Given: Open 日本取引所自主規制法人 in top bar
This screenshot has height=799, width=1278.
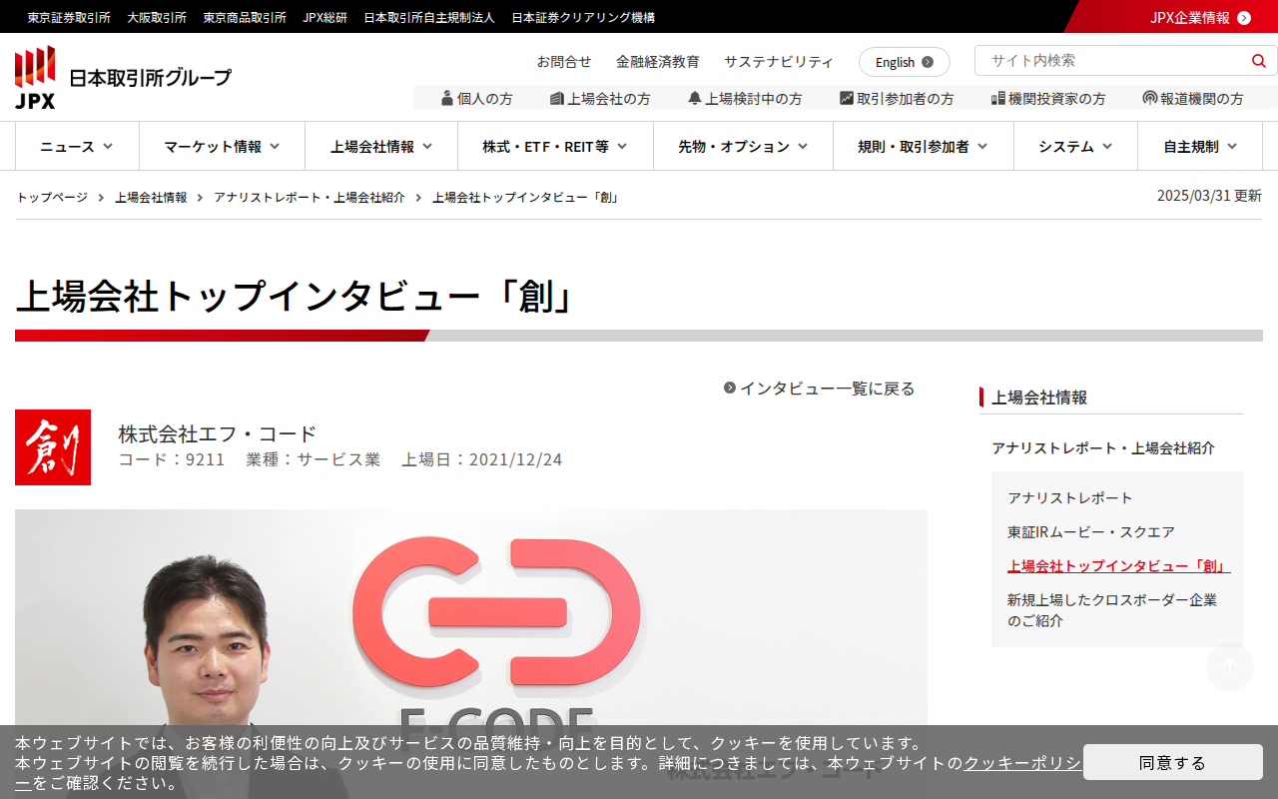Looking at the screenshot, I should (429, 17).
